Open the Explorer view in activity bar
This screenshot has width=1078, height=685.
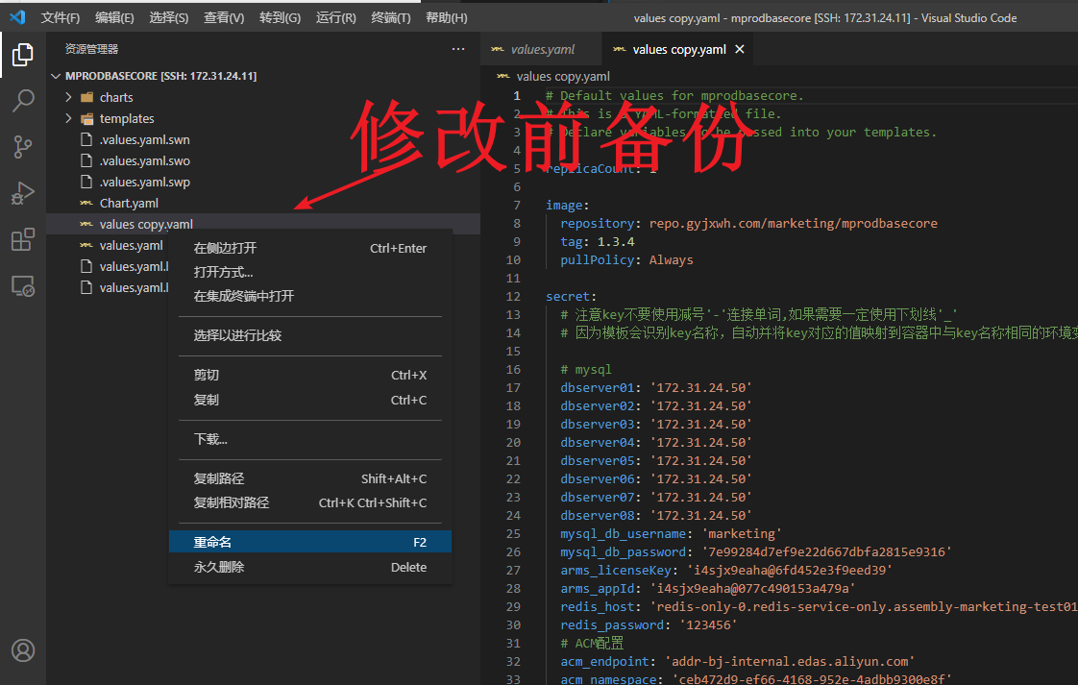point(23,55)
